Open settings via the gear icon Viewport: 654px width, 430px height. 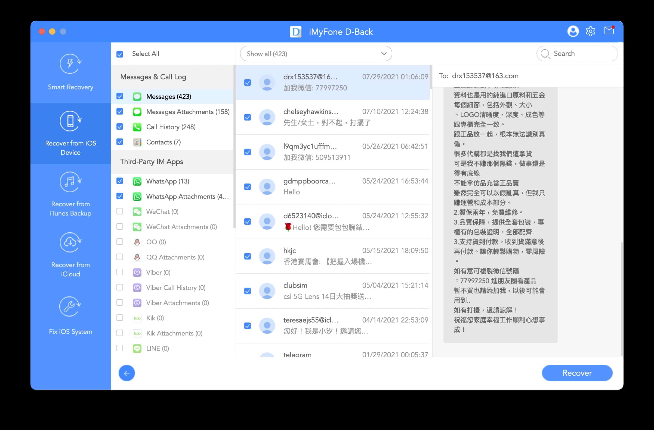click(x=590, y=31)
